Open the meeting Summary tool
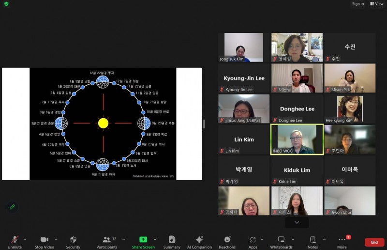 point(172,242)
